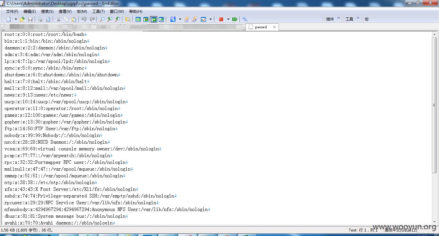This screenshot has height=236, width=439.
Task: Expand the 工具 toolbar chevron
Action: tap(358, 19)
